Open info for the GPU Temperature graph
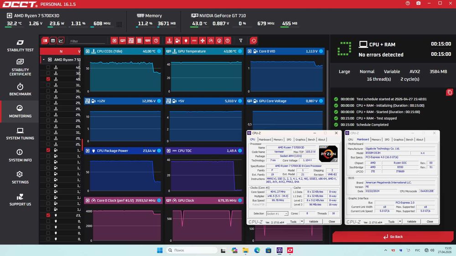 [x=240, y=51]
